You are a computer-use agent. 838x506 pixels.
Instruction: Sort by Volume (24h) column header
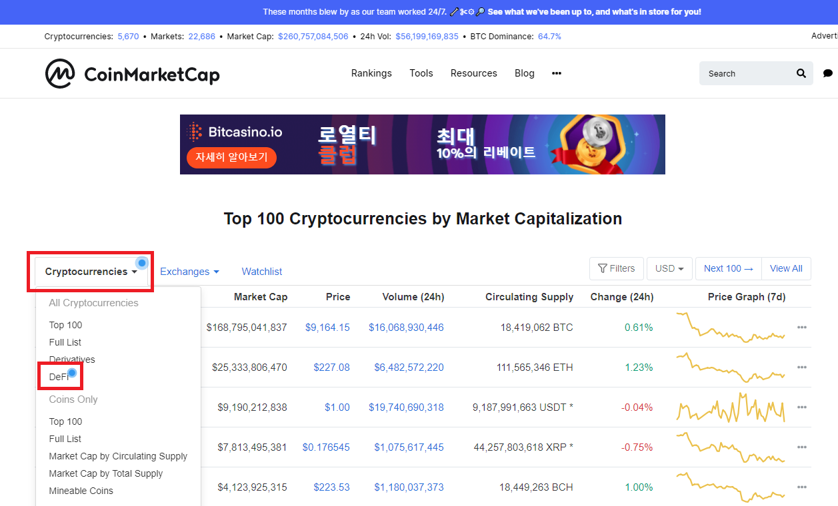(x=413, y=297)
